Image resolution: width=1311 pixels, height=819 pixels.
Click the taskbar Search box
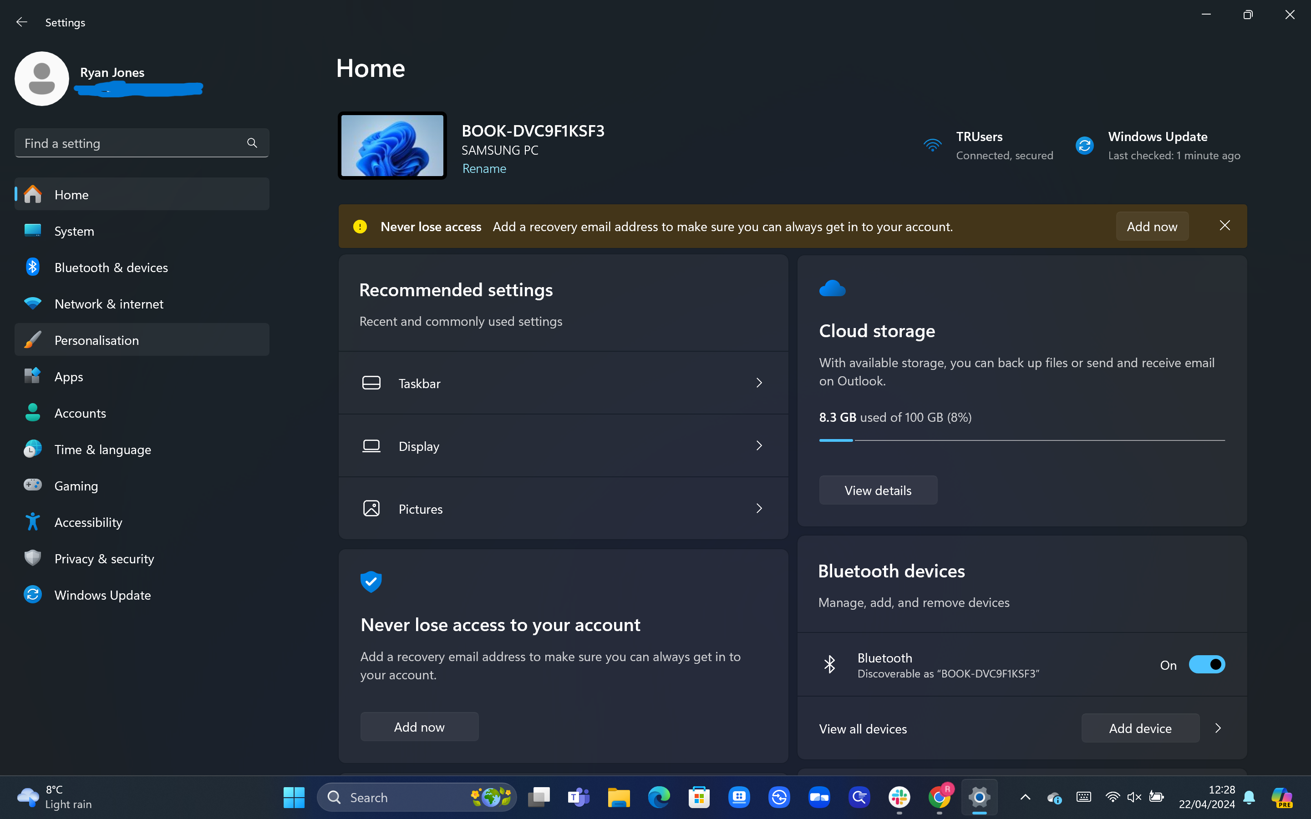417,797
